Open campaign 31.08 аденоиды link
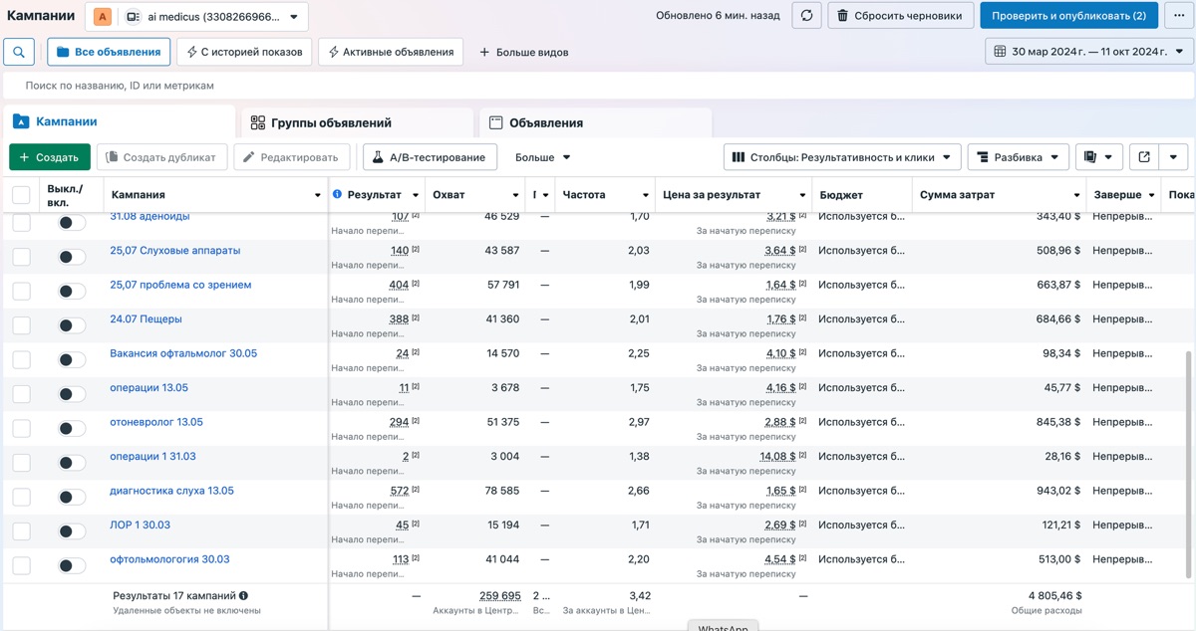 [x=149, y=216]
